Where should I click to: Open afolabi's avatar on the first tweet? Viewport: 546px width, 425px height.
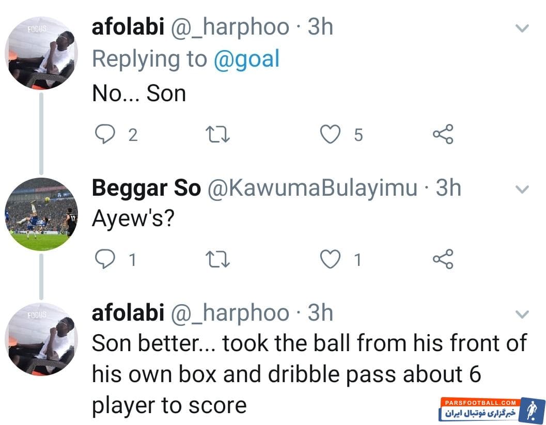click(x=41, y=53)
